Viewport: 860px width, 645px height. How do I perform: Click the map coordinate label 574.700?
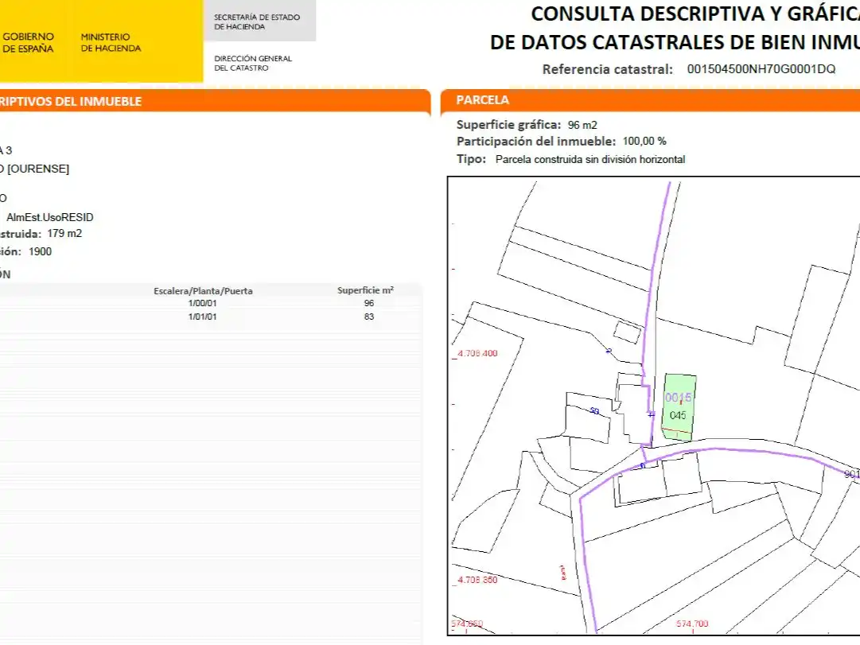pos(692,624)
